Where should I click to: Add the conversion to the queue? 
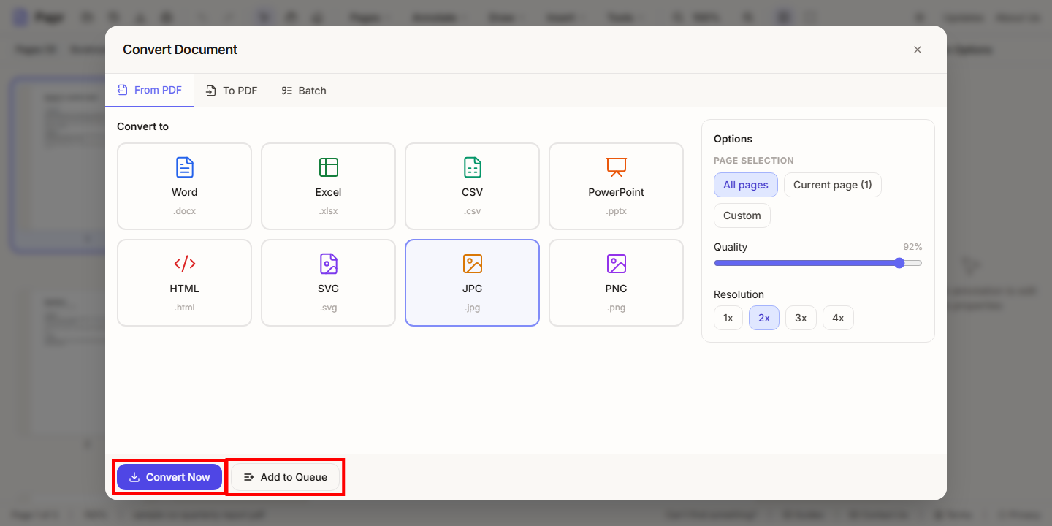click(x=285, y=477)
